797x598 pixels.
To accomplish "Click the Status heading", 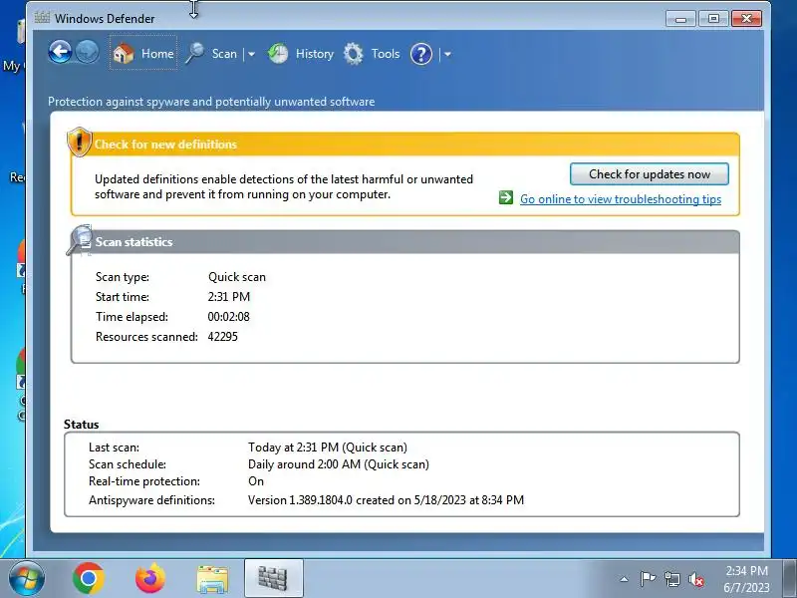I will (82, 425).
